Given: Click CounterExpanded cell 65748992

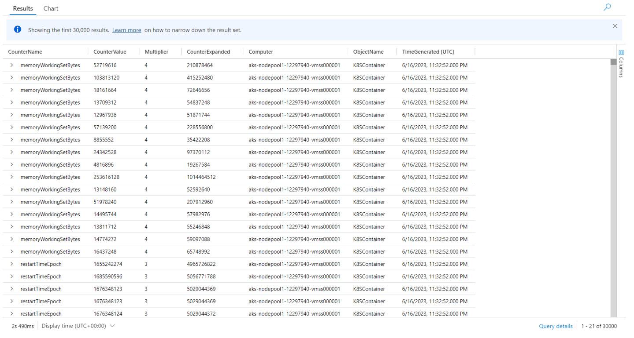Looking at the screenshot, I should point(198,252).
